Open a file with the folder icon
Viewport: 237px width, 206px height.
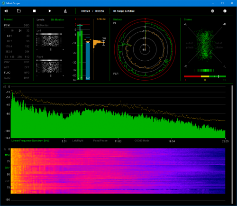tap(19, 11)
